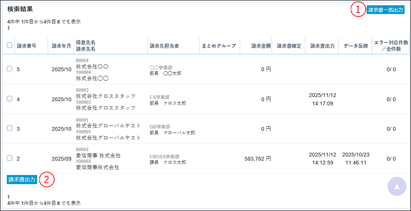Click the 0 円 amount in invoice 5 row
The width and height of the screenshot is (411, 211).
[x=266, y=69]
